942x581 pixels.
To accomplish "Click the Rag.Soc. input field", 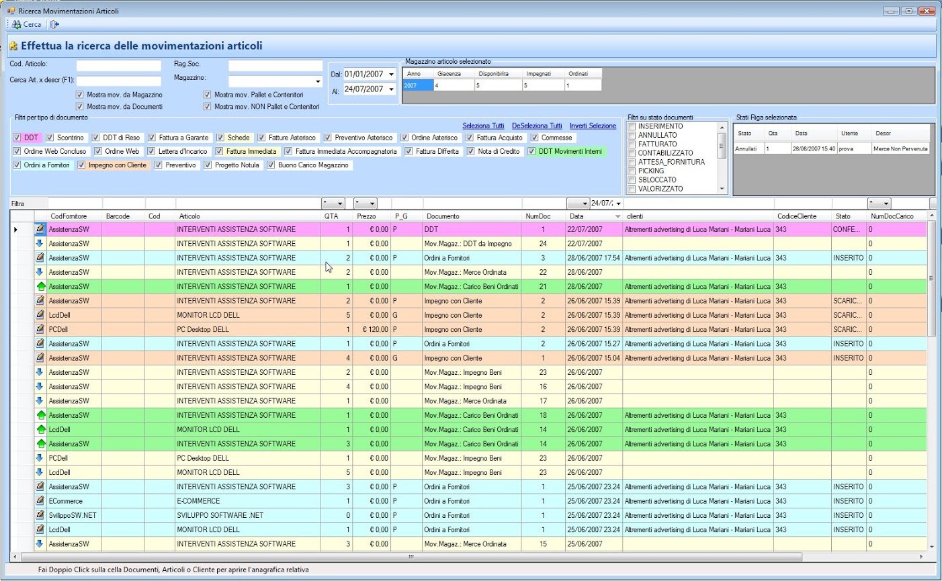I will pyautogui.click(x=275, y=66).
